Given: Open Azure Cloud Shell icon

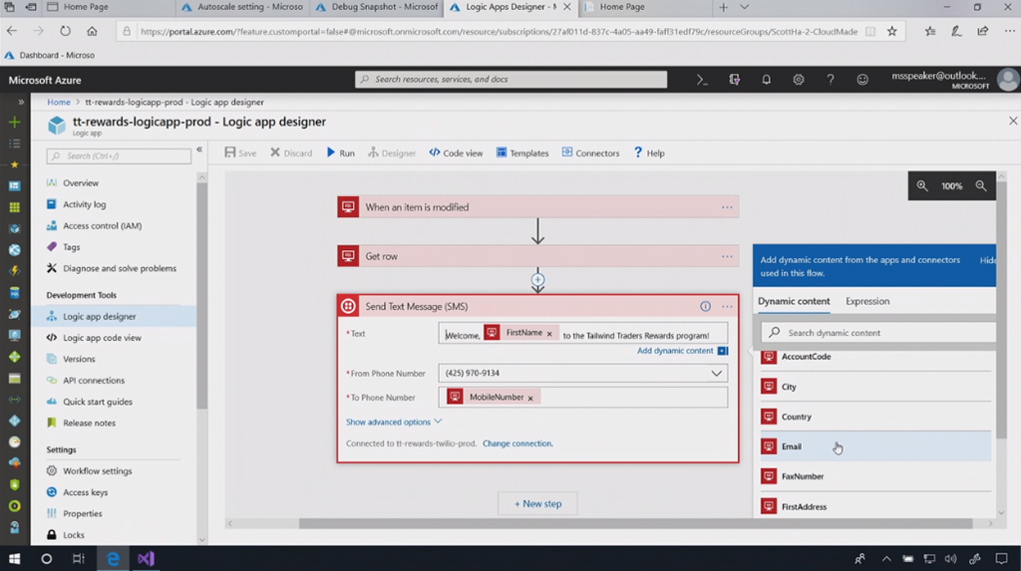Looking at the screenshot, I should (702, 80).
